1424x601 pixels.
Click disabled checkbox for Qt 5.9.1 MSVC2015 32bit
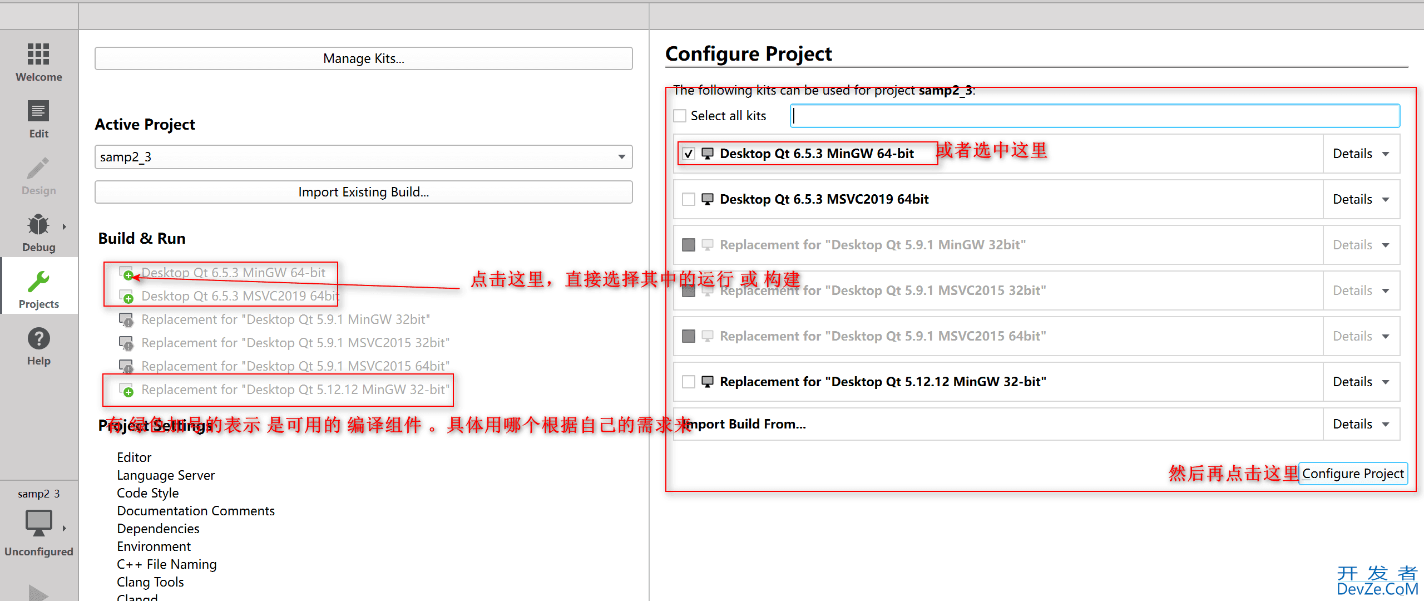coord(689,290)
